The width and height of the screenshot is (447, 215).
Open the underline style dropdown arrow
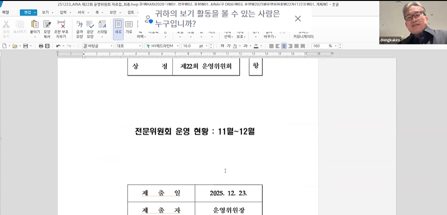pyautogui.click(x=240, y=46)
